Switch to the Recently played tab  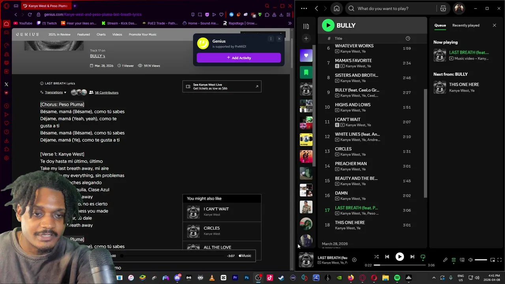coord(466,25)
